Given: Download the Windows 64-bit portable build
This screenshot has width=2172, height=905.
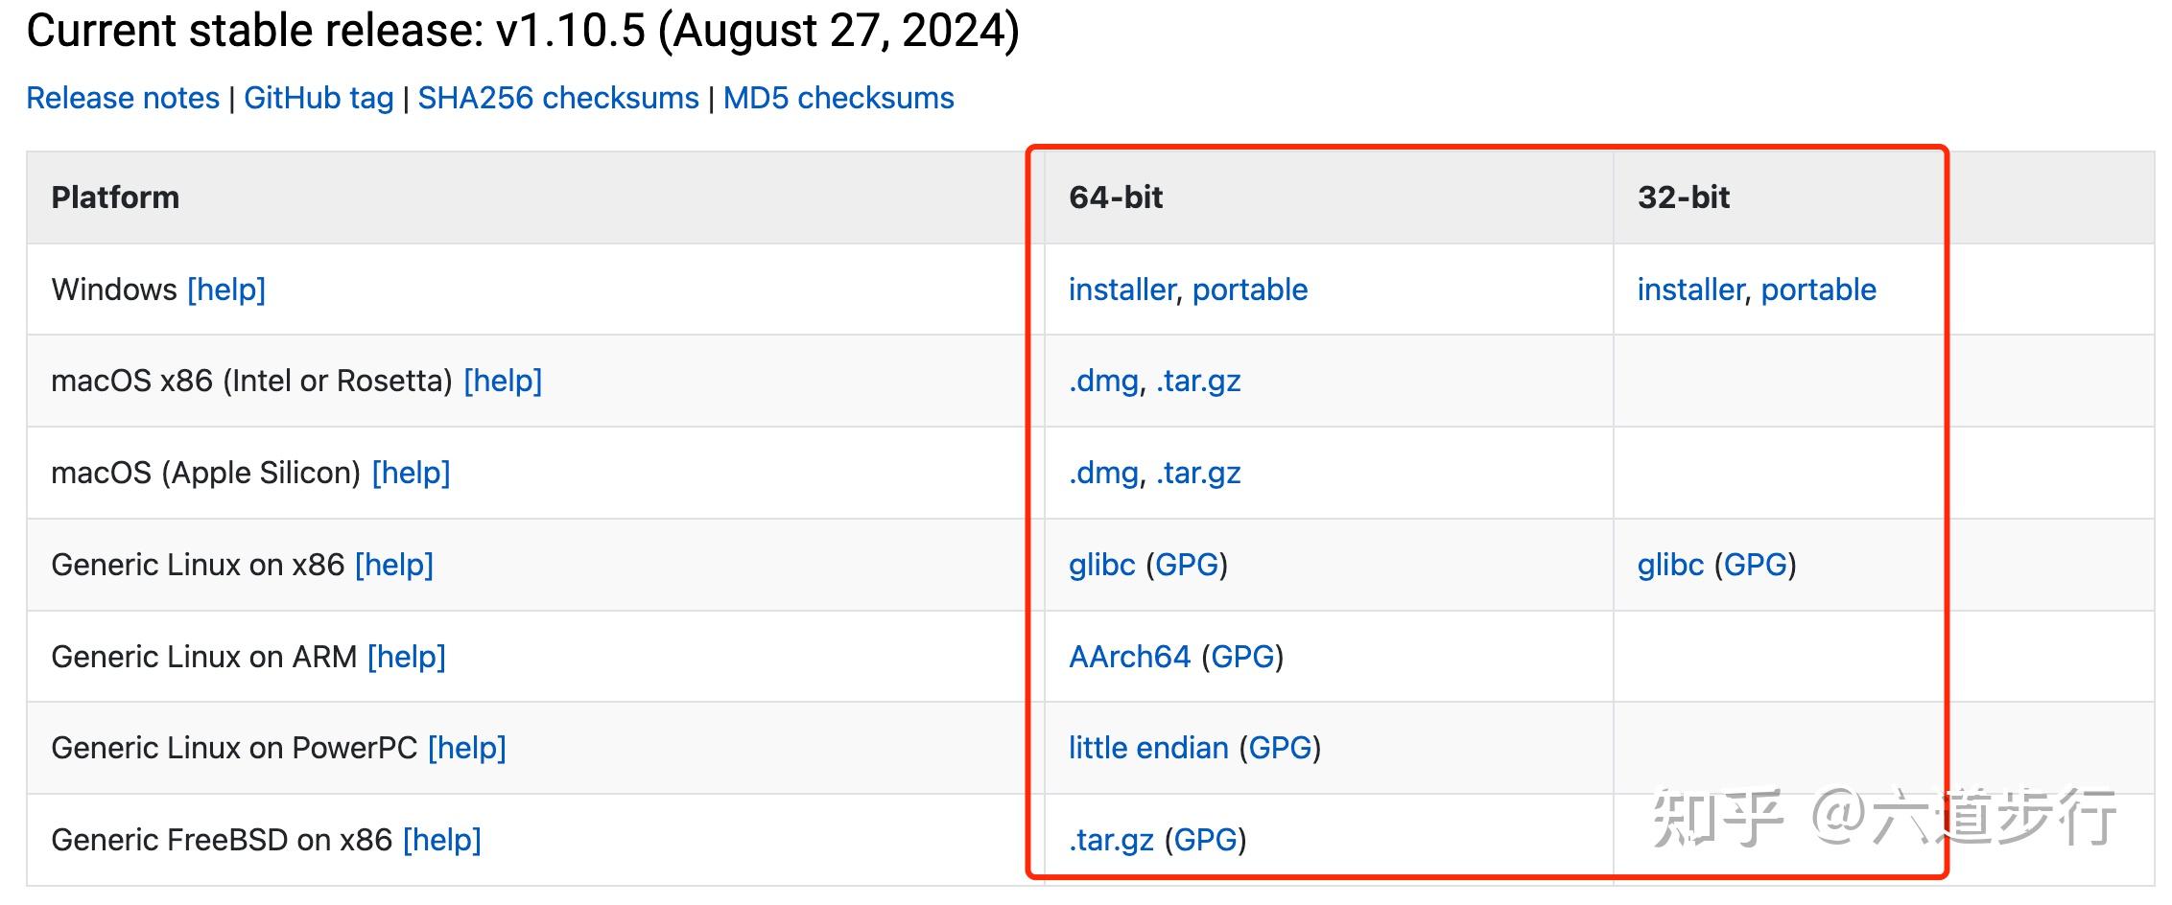Looking at the screenshot, I should click(x=1249, y=290).
